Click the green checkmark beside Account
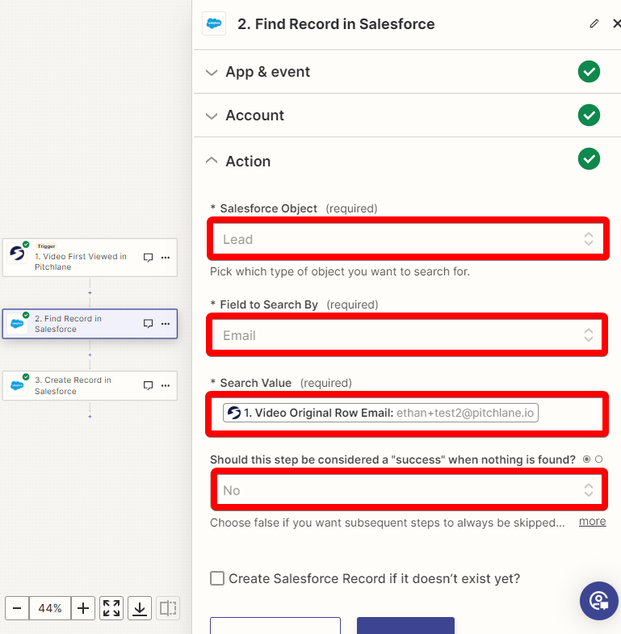Image resolution: width=621 pixels, height=634 pixels. pos(589,115)
